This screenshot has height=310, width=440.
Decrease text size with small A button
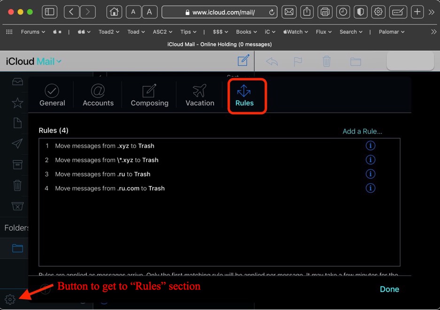pos(133,12)
